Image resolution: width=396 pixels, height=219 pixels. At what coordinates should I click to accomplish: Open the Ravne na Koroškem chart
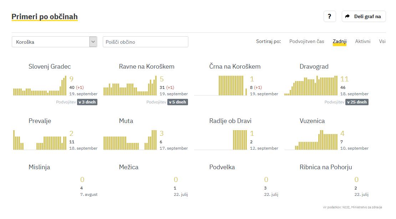point(130,86)
